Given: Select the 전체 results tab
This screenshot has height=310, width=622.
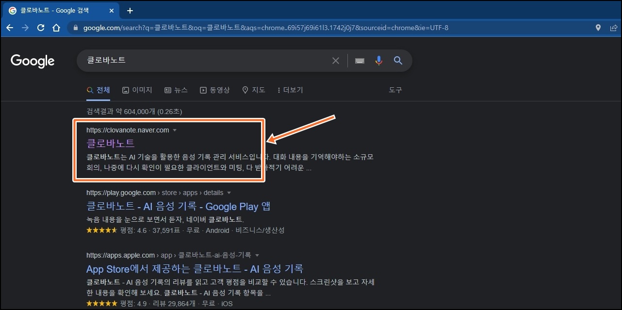Looking at the screenshot, I should pyautogui.click(x=98, y=90).
